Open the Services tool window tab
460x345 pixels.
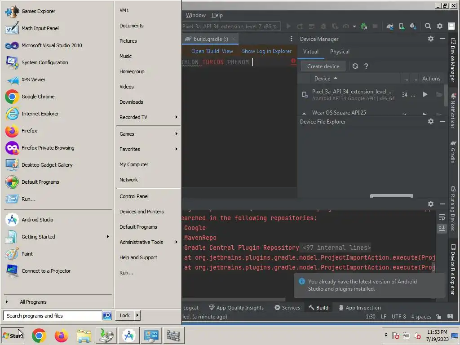287,308
